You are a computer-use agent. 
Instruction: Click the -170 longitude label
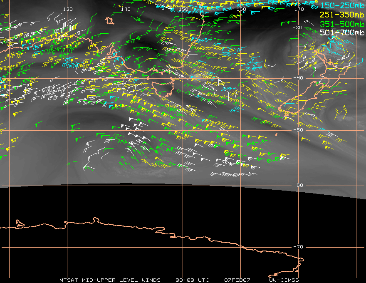tap(297, 9)
